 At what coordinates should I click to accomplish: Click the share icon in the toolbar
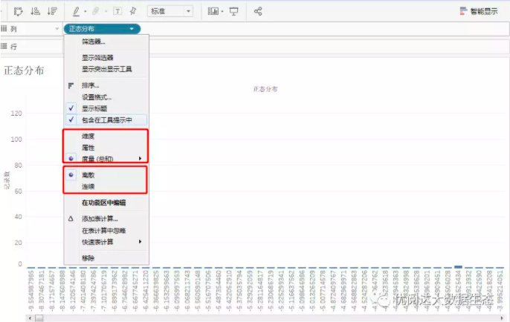[258, 11]
